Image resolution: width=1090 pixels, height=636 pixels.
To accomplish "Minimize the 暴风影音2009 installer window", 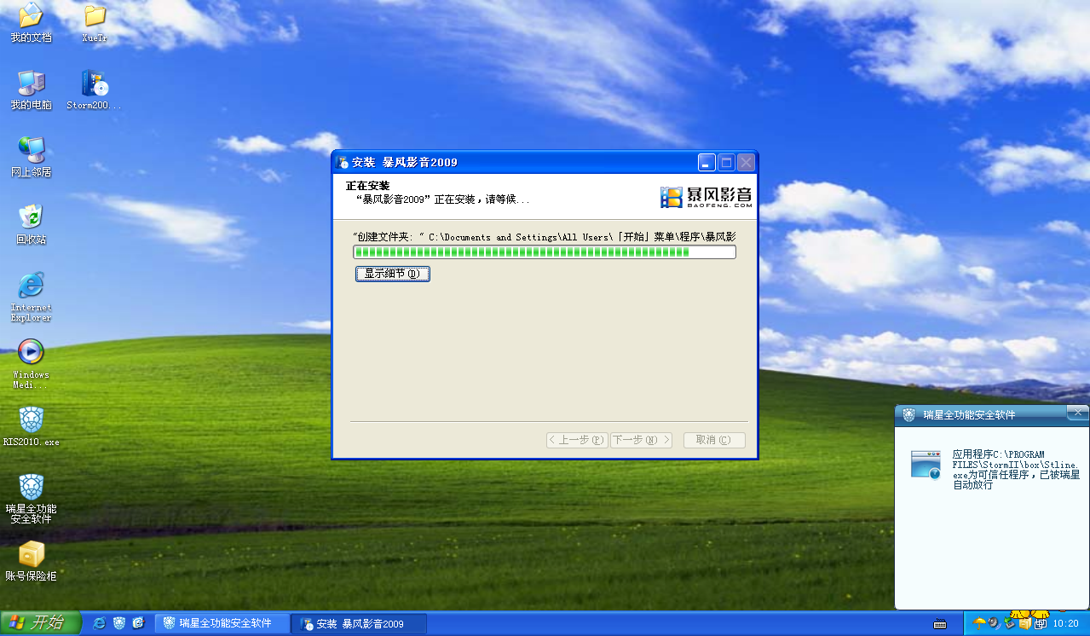I will click(x=706, y=163).
